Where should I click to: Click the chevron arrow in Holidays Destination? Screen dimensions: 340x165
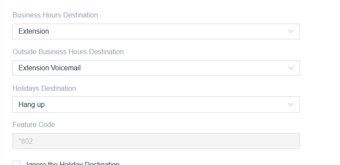pyautogui.click(x=290, y=105)
